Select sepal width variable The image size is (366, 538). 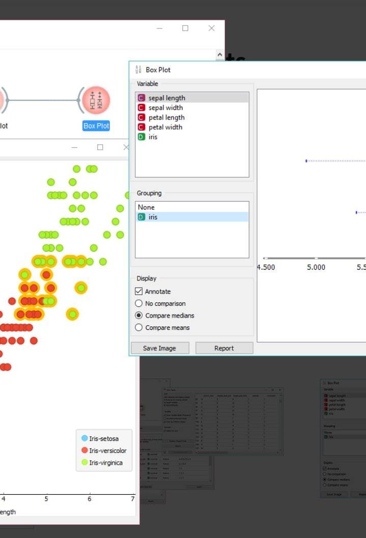coord(192,108)
